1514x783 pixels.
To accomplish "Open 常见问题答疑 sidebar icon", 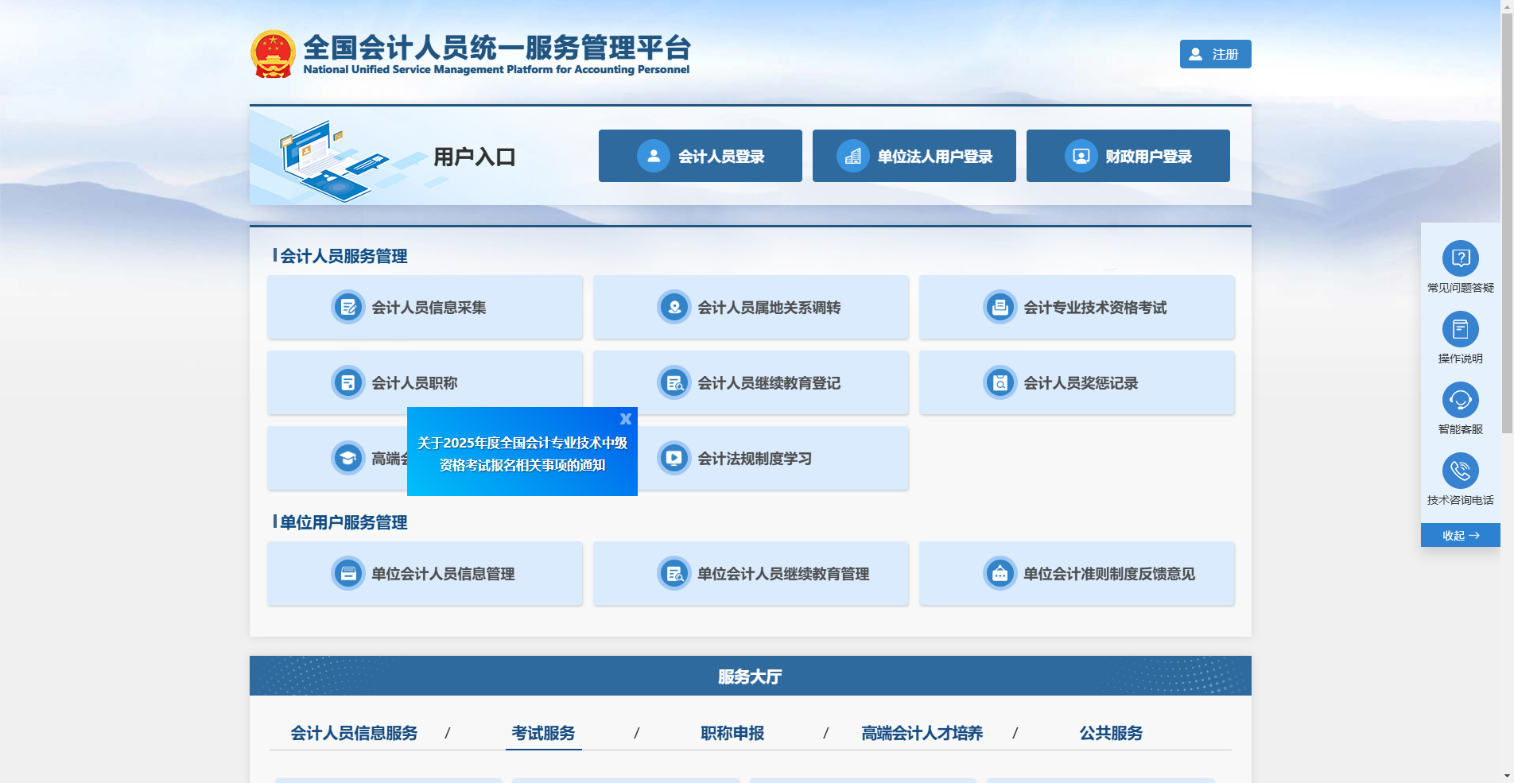I will (1460, 259).
